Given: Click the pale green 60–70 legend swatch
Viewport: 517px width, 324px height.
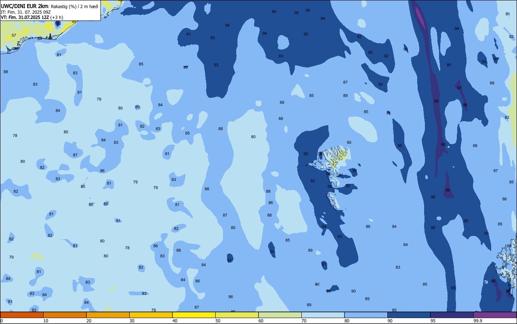Looking at the screenshot, I should pyautogui.click(x=280, y=315).
